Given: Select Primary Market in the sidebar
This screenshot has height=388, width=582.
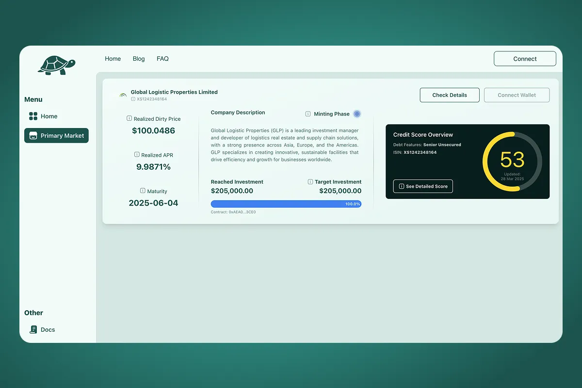Looking at the screenshot, I should [x=56, y=136].
